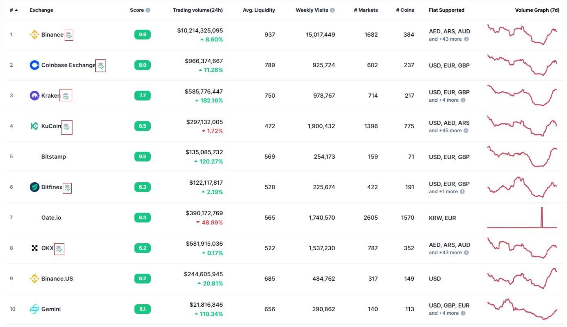The width and height of the screenshot is (567, 327).
Task: Open Binance proof of reserves icon
Action: 69,35
